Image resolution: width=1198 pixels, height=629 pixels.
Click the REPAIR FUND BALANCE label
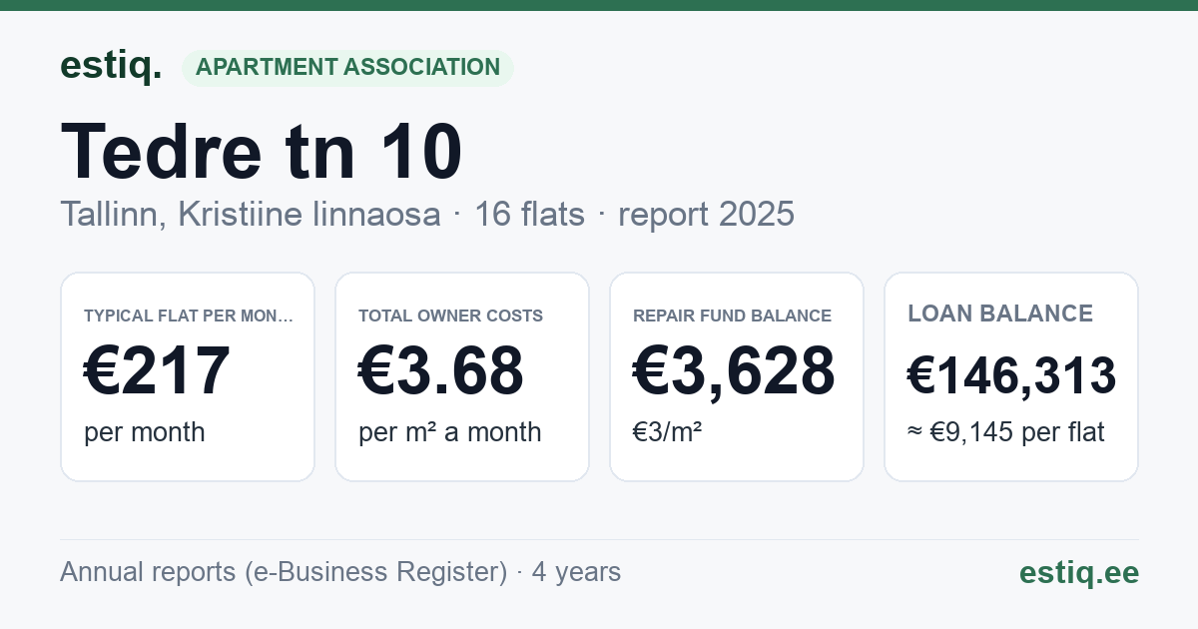click(732, 315)
